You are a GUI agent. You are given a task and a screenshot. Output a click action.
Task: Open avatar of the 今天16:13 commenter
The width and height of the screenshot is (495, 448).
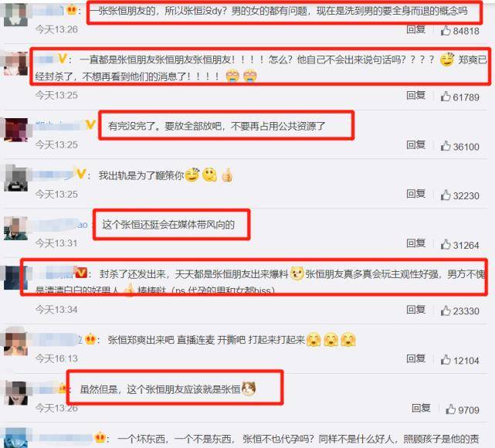(x=15, y=343)
